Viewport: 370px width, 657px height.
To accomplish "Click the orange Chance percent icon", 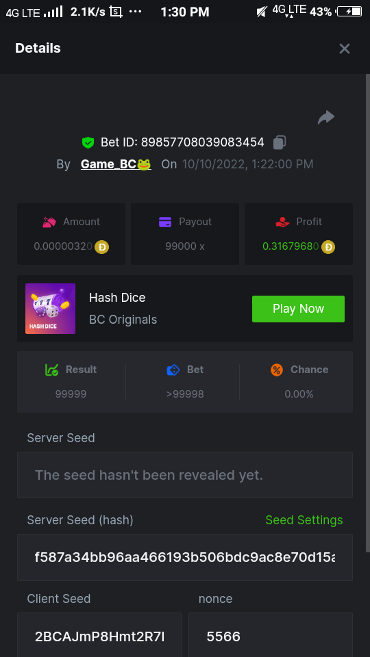I will 276,370.
